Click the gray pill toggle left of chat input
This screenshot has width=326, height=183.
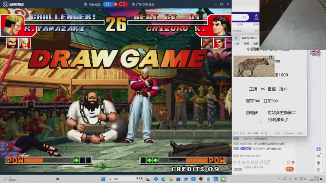[238, 169]
